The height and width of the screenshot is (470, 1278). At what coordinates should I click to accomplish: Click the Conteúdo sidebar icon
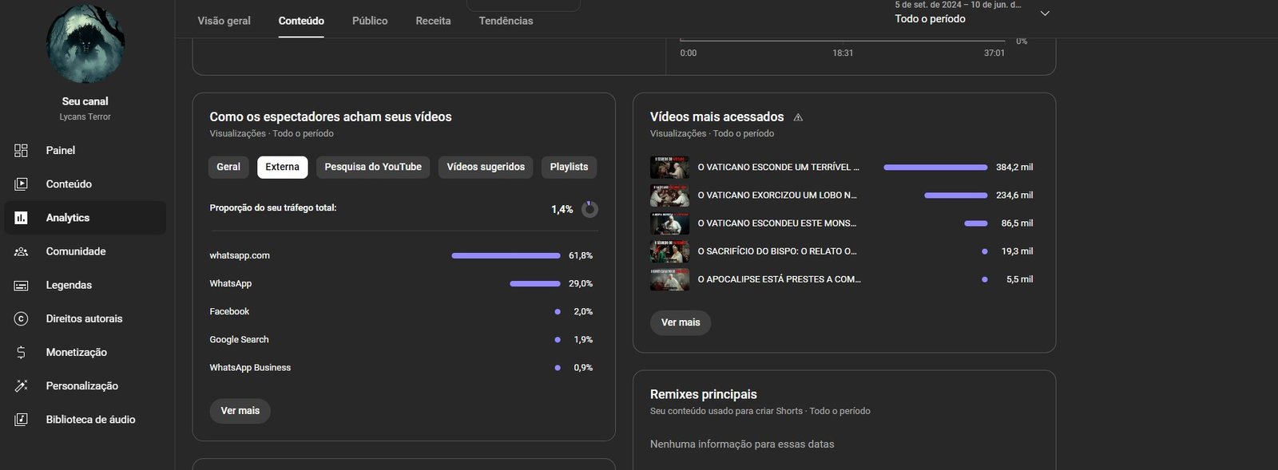[21, 184]
